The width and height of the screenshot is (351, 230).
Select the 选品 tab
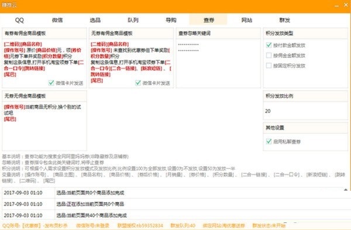95,20
